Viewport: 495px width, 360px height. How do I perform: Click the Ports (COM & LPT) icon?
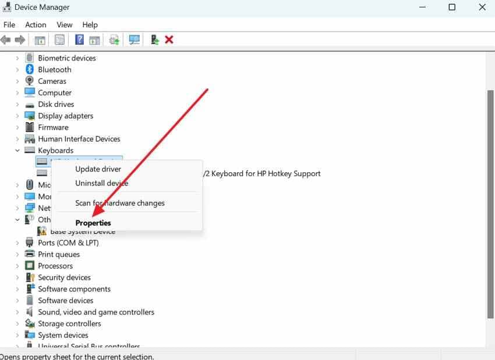click(x=29, y=243)
